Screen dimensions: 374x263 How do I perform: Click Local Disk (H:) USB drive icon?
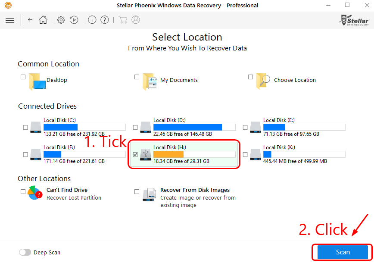[146, 155]
